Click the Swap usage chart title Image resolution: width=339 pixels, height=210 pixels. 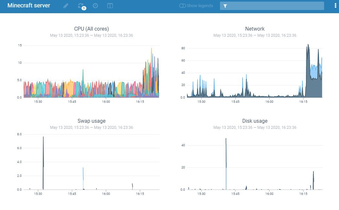(x=92, y=121)
